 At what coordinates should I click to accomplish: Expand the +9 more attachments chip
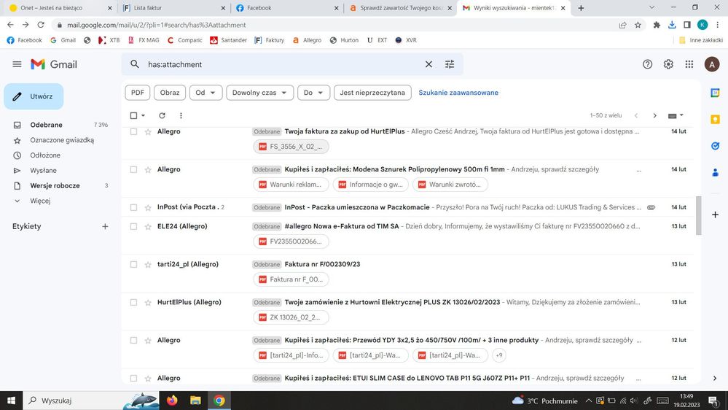(x=498, y=355)
